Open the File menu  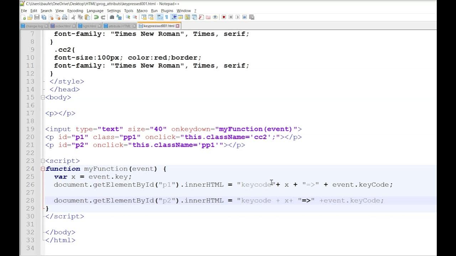(24, 11)
